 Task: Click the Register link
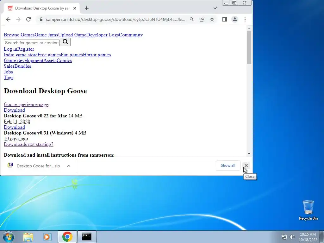pos(26,49)
